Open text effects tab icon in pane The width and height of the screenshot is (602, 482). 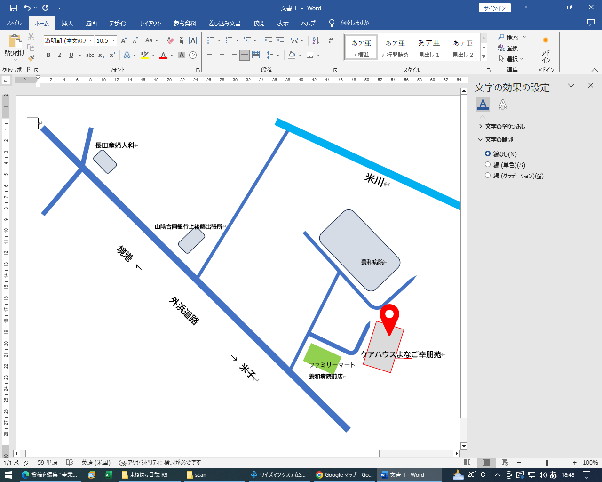click(503, 104)
